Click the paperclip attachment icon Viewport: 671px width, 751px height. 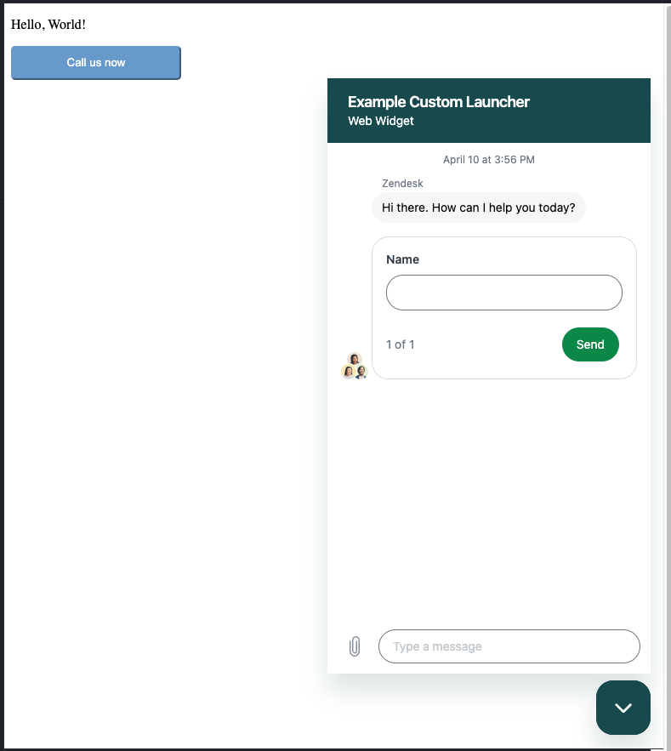click(x=355, y=646)
